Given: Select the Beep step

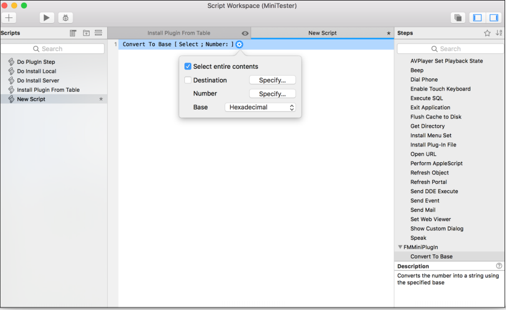Looking at the screenshot, I should coord(417,70).
